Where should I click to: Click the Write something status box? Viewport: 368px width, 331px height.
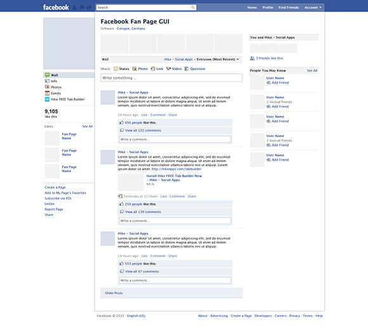pos(171,78)
